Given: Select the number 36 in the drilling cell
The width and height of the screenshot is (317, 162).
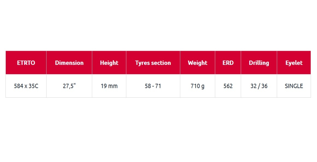Looking at the screenshot, I should coord(264,86).
